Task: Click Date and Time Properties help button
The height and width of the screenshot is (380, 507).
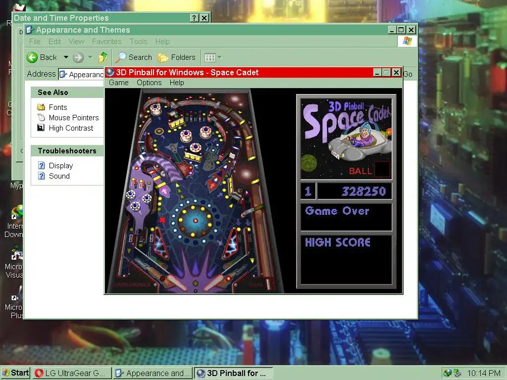Action: (194, 18)
